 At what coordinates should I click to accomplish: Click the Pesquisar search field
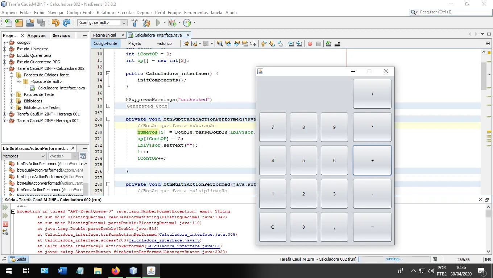pos(453,12)
